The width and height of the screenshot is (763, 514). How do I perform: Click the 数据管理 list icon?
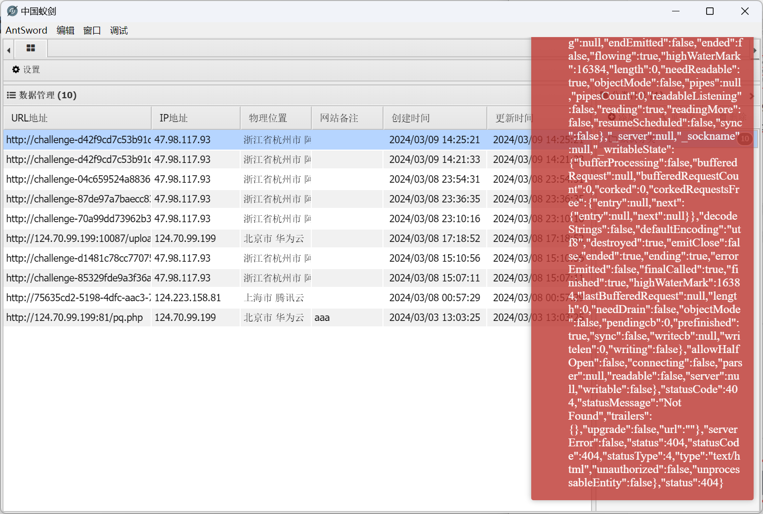click(x=11, y=95)
